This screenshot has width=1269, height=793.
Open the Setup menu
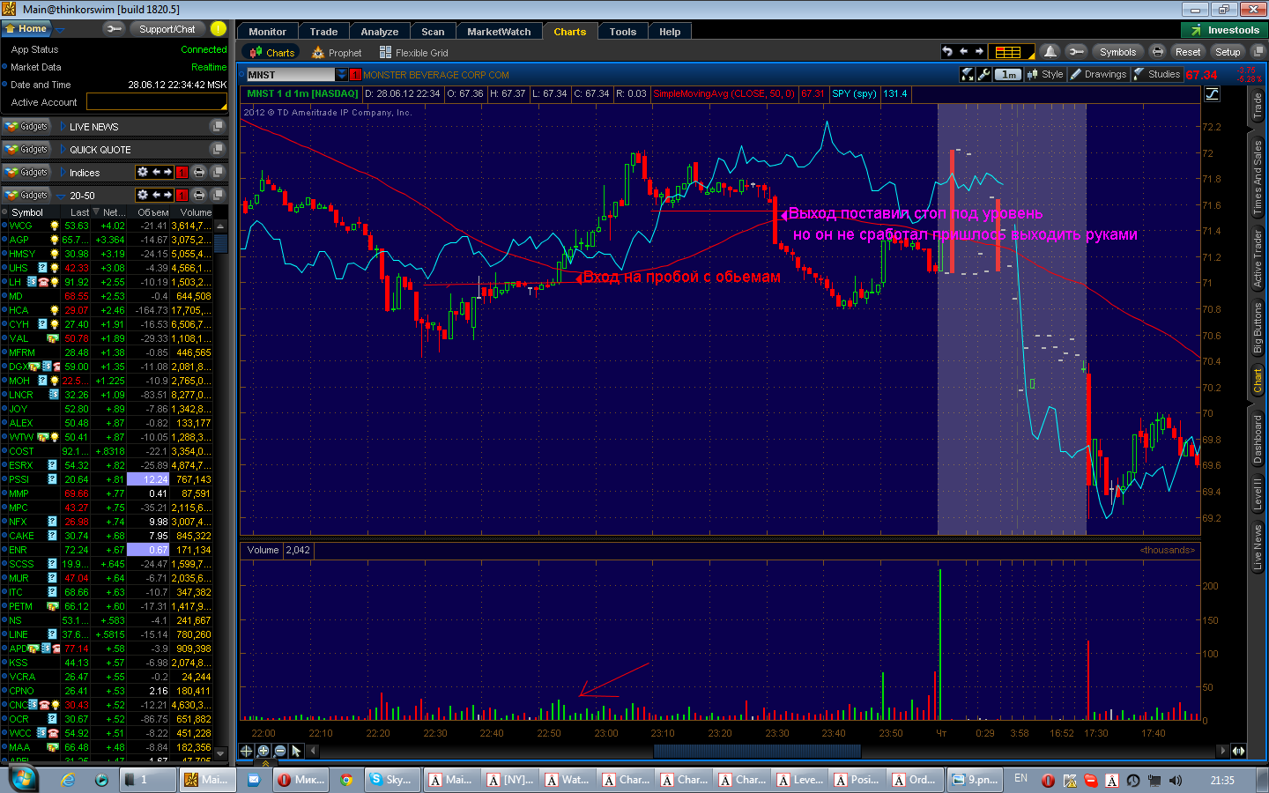tap(1228, 52)
